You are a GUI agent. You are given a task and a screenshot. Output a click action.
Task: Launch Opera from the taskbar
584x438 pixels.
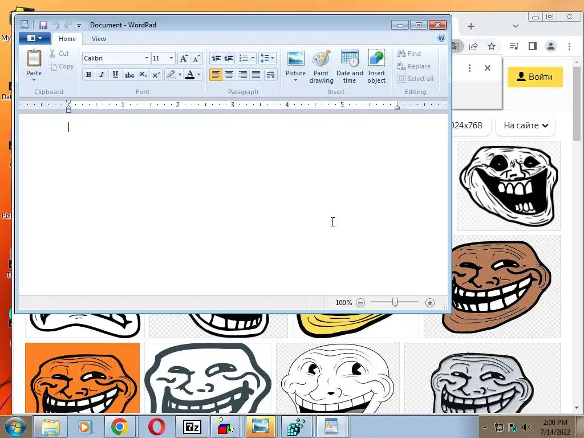click(x=157, y=427)
